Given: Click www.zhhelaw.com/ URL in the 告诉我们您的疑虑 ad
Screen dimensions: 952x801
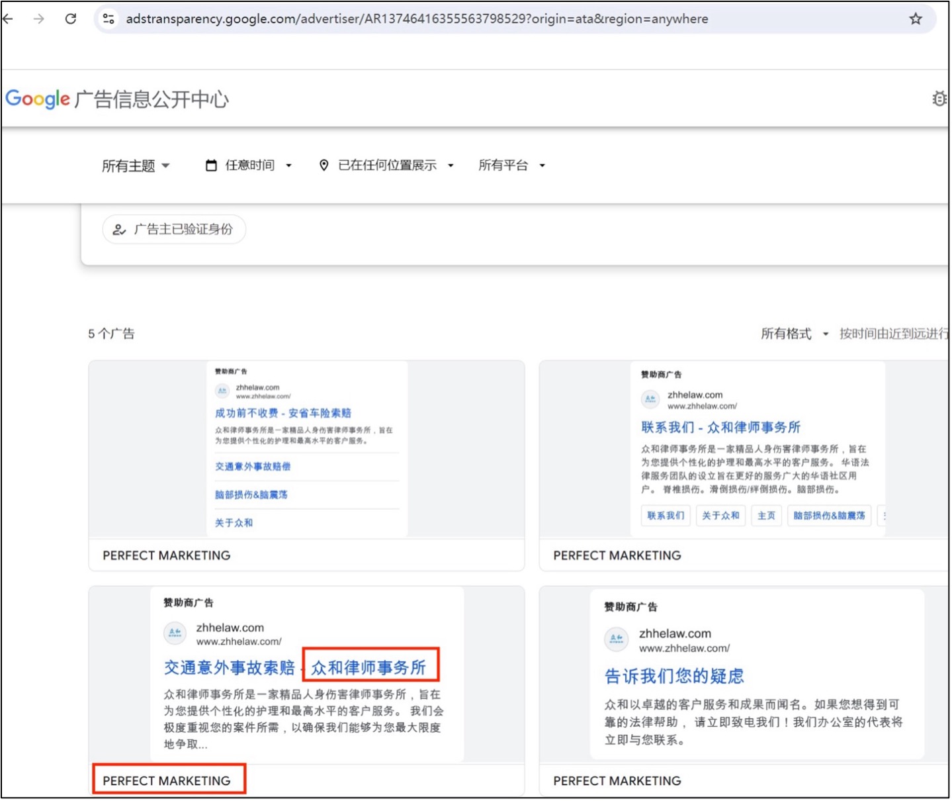Looking at the screenshot, I should [684, 649].
